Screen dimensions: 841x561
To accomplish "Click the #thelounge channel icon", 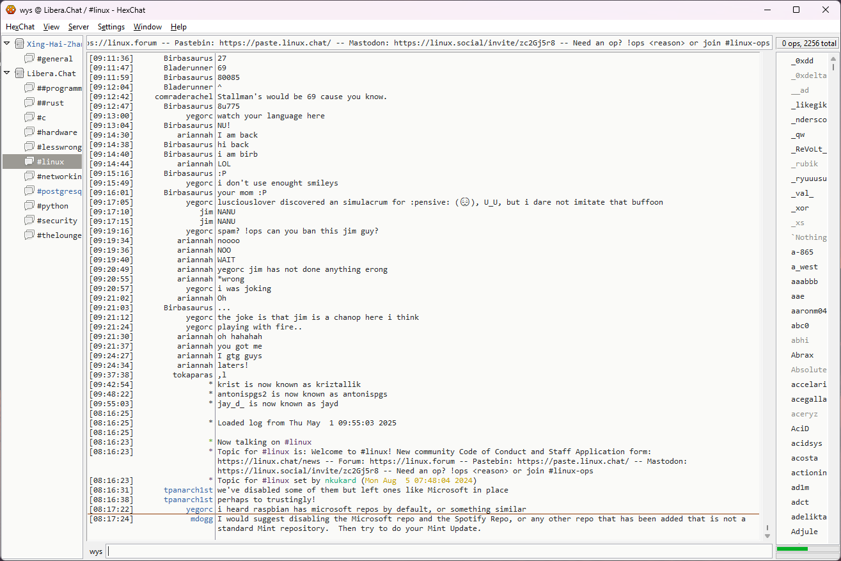I will pos(29,235).
